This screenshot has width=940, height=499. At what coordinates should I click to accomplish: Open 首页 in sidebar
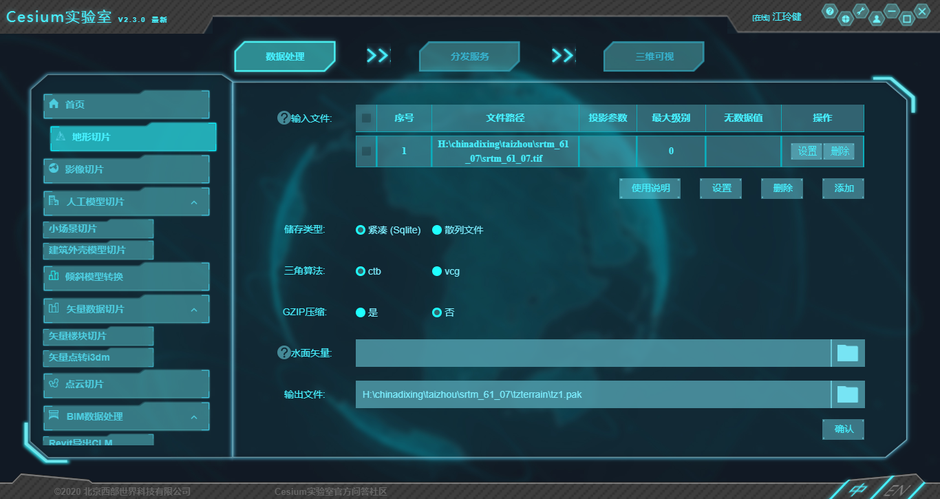127,105
